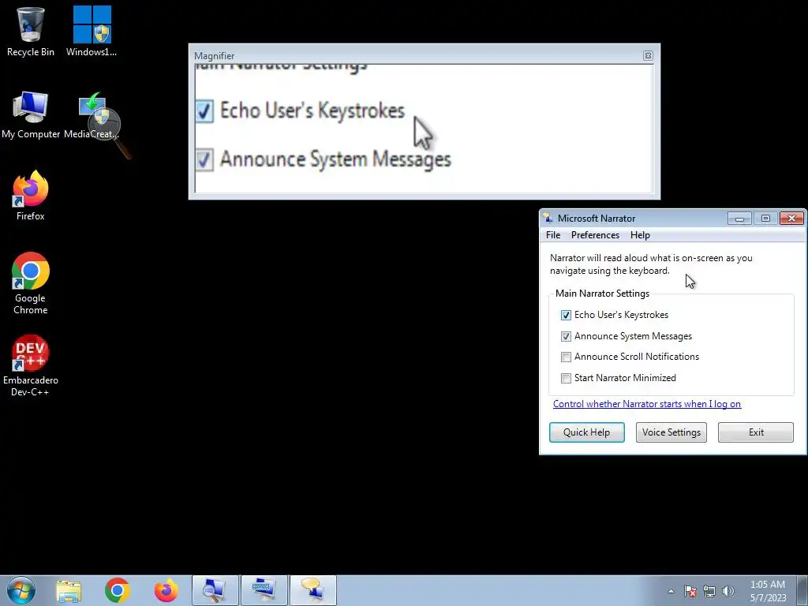Screen dimensions: 808x606
Task: Toggle Echo User's Keystrokes in Narrator
Action: (566, 315)
